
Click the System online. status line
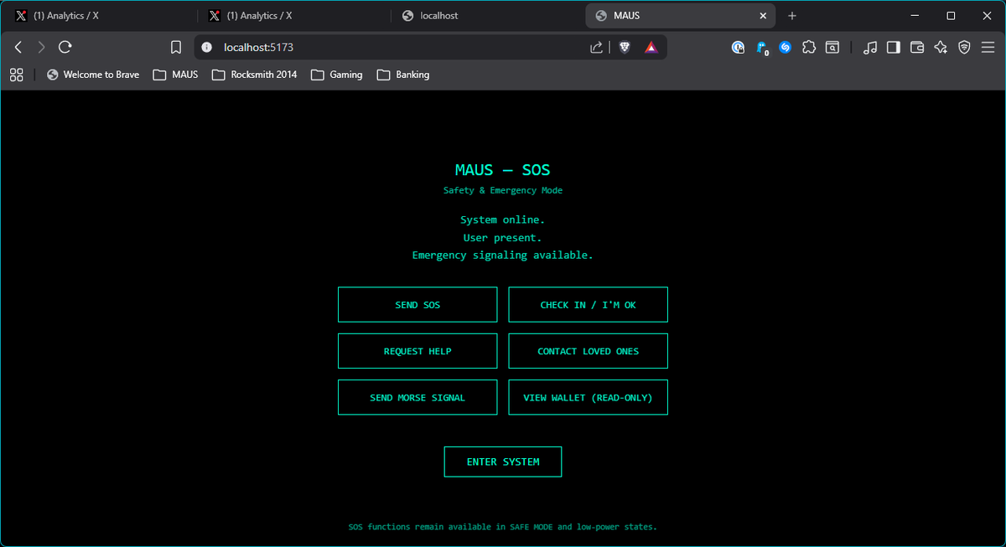[x=503, y=219]
